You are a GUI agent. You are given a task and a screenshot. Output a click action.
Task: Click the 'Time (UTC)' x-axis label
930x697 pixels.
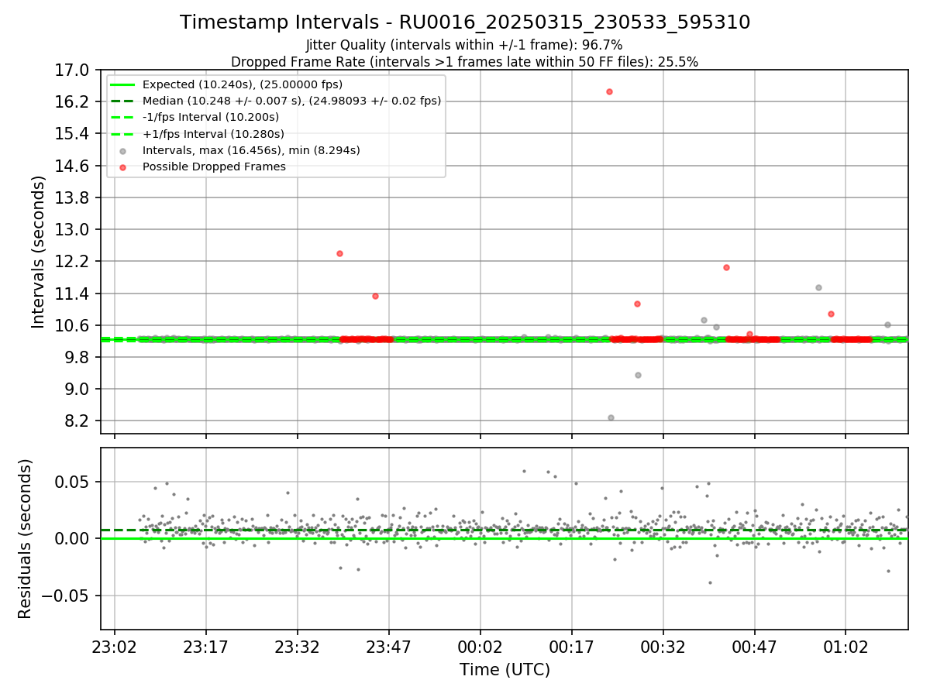pyautogui.click(x=505, y=670)
